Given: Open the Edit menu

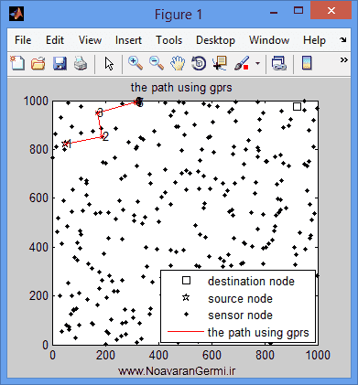Looking at the screenshot, I should [x=55, y=40].
